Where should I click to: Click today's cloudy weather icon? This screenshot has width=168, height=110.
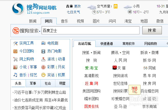point(92,7)
